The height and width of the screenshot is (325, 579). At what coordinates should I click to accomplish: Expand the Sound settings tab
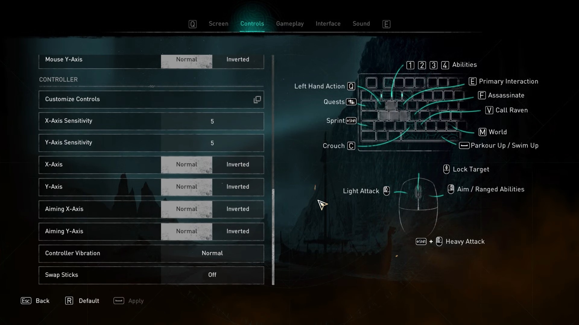coord(361,23)
